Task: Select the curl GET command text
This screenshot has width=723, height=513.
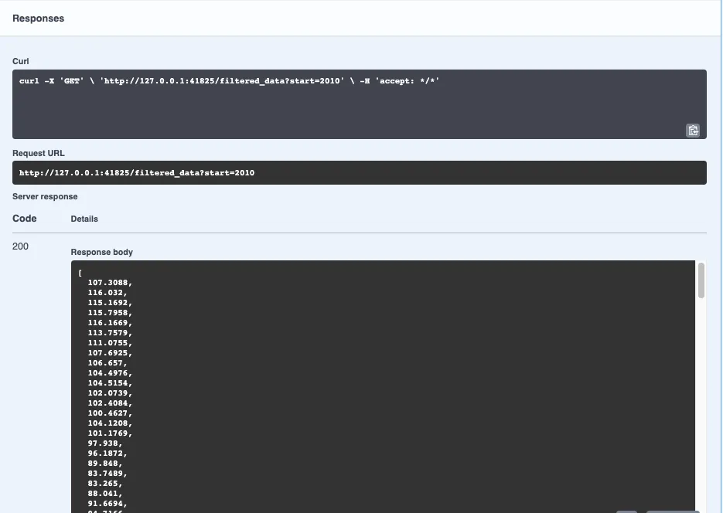Action: click(x=230, y=80)
